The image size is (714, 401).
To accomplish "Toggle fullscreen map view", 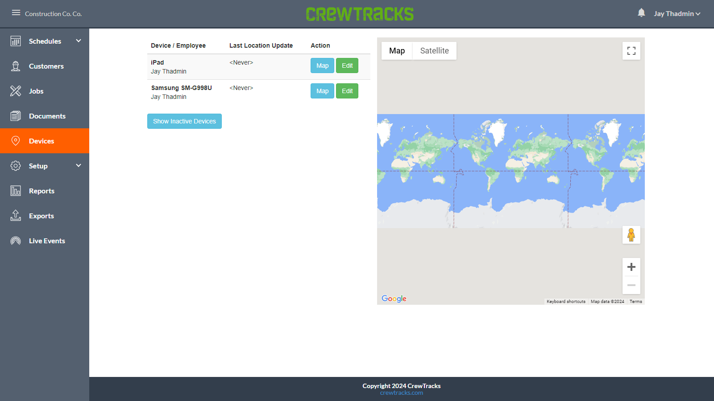I will point(631,51).
